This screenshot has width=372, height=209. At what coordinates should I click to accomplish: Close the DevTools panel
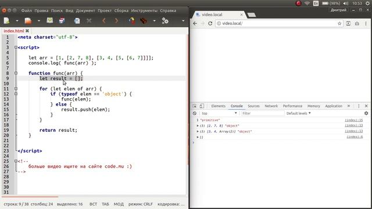[x=366, y=106]
